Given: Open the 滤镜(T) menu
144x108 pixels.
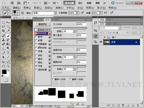Looking at the screenshot, I should coord(59,8).
